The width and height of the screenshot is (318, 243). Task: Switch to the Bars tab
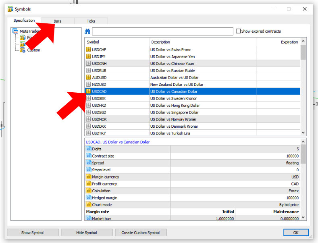point(58,21)
